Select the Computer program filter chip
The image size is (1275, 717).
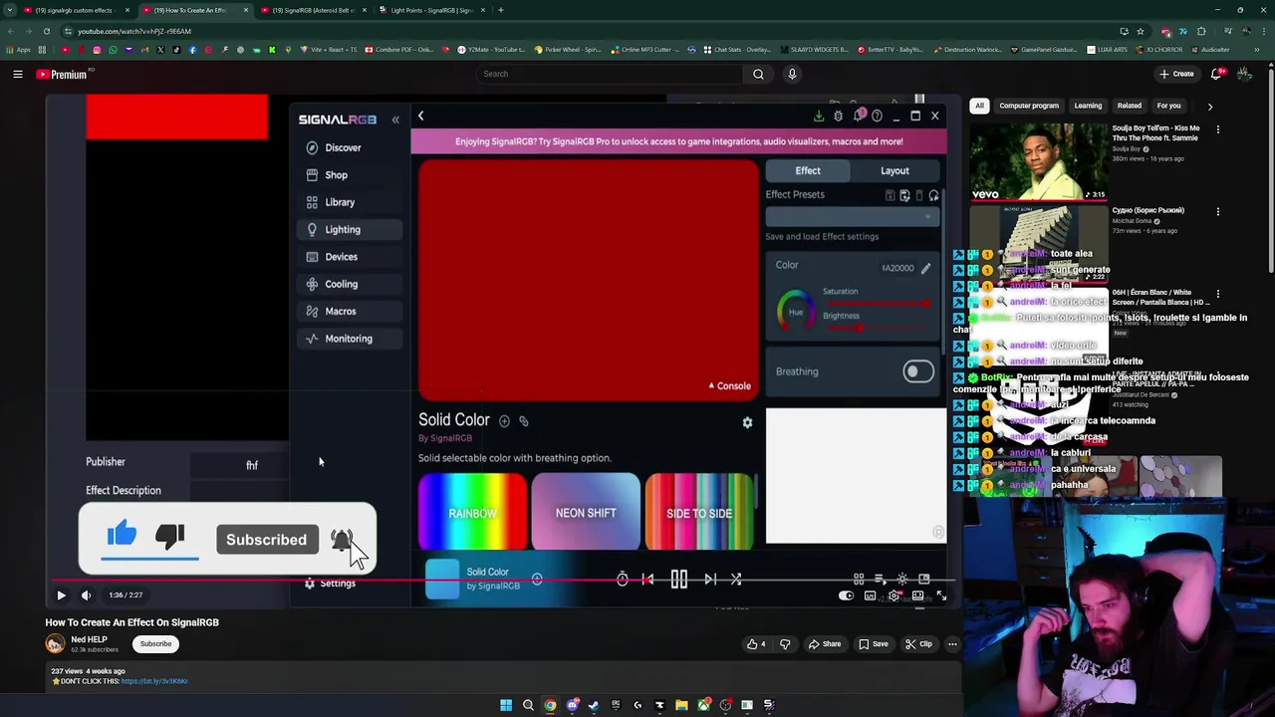pos(1029,106)
